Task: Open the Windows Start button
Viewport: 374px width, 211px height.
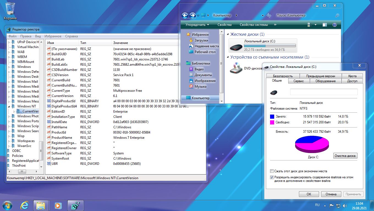Action: pos(7,205)
